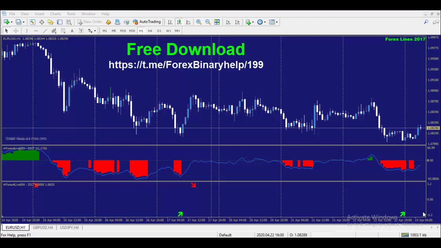Image resolution: width=441 pixels, height=248 pixels.
Task: Click the 'Default' profile in status bar
Action: coord(225,235)
